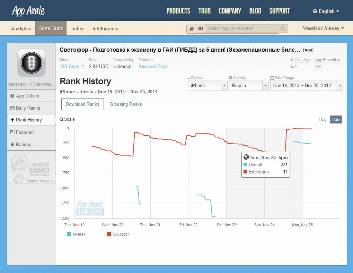Viewport: 353px width, 273px height.
Task: Open The Math Behind the App Stores banner
Action: (32, 168)
